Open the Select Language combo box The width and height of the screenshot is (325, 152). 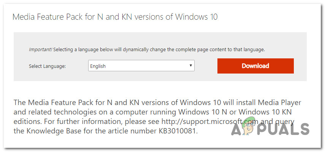click(x=141, y=66)
